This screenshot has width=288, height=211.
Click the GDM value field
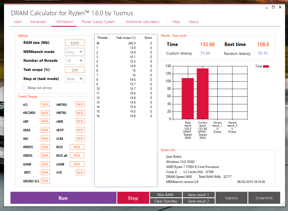pos(77,164)
